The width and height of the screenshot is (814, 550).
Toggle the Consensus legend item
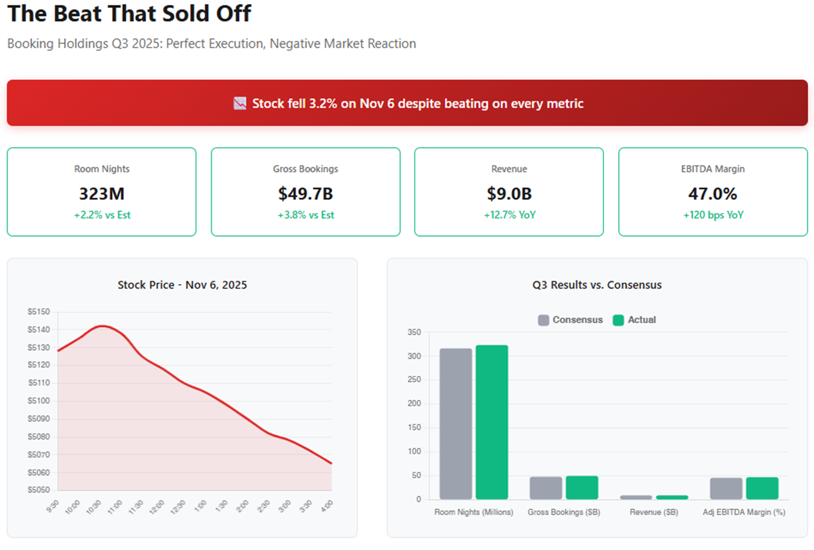coord(570,320)
